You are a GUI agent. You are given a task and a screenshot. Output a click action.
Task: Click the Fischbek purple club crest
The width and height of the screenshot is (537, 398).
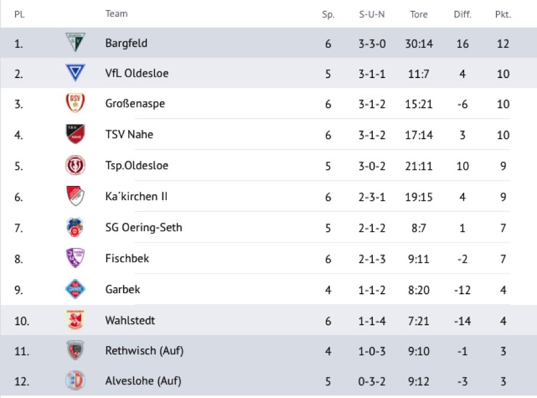click(75, 259)
